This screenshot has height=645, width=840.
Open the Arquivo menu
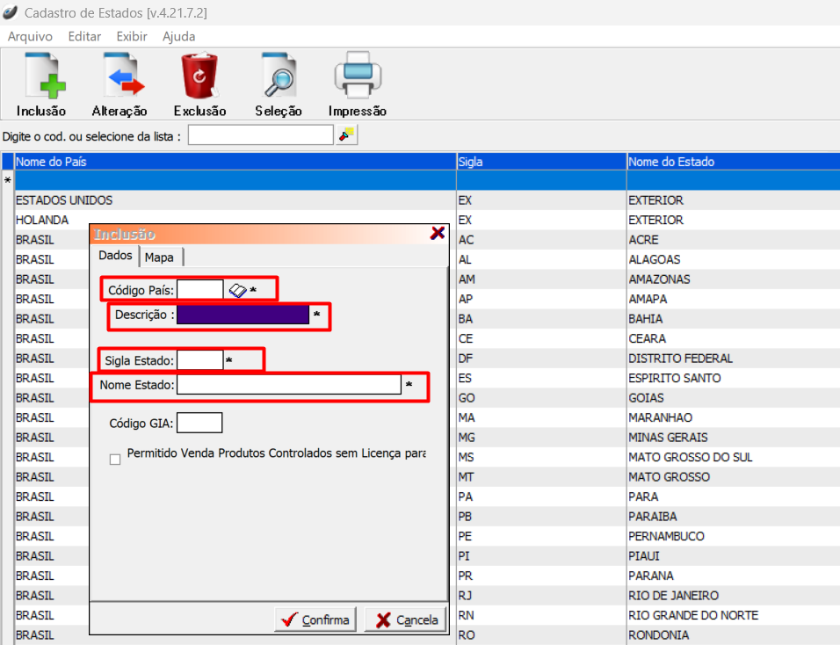(x=30, y=37)
